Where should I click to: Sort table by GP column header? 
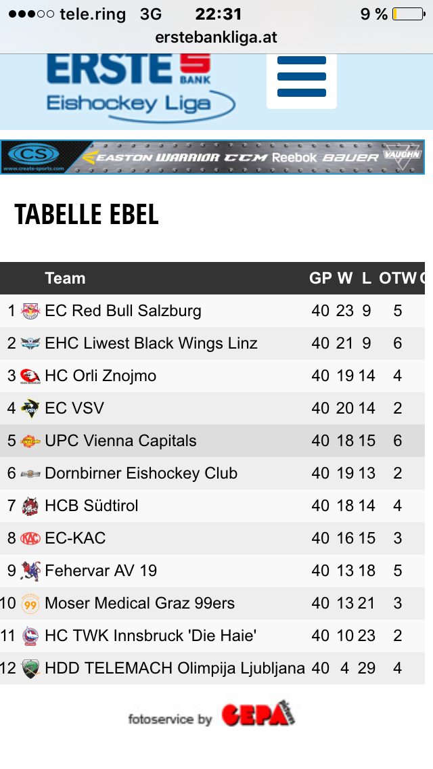click(320, 278)
